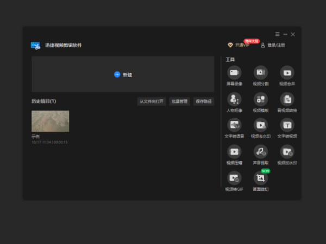The width and height of the screenshot is (326, 244).
Task: Close the video editor window
Action: tap(293, 34)
